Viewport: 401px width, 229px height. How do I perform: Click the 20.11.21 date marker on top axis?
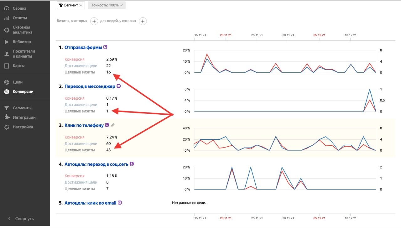pos(226,35)
